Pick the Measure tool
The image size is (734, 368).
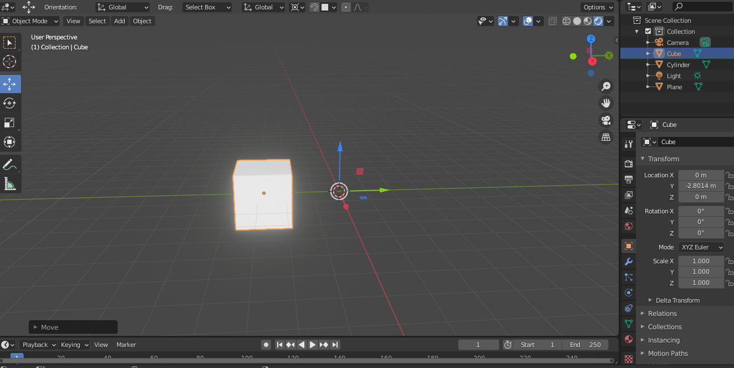tap(9, 183)
